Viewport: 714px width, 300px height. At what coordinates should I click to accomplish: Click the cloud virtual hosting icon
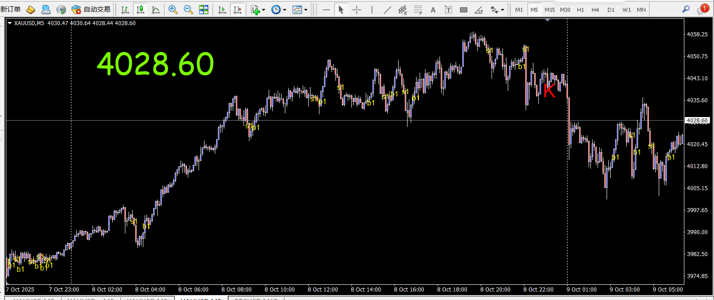coord(46,9)
